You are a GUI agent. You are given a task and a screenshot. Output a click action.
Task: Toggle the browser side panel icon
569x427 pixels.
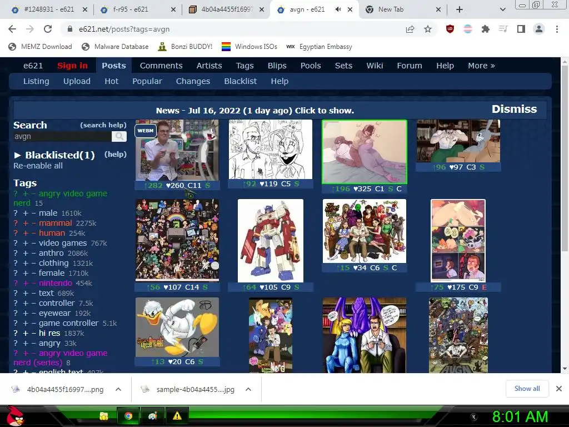[521, 29]
